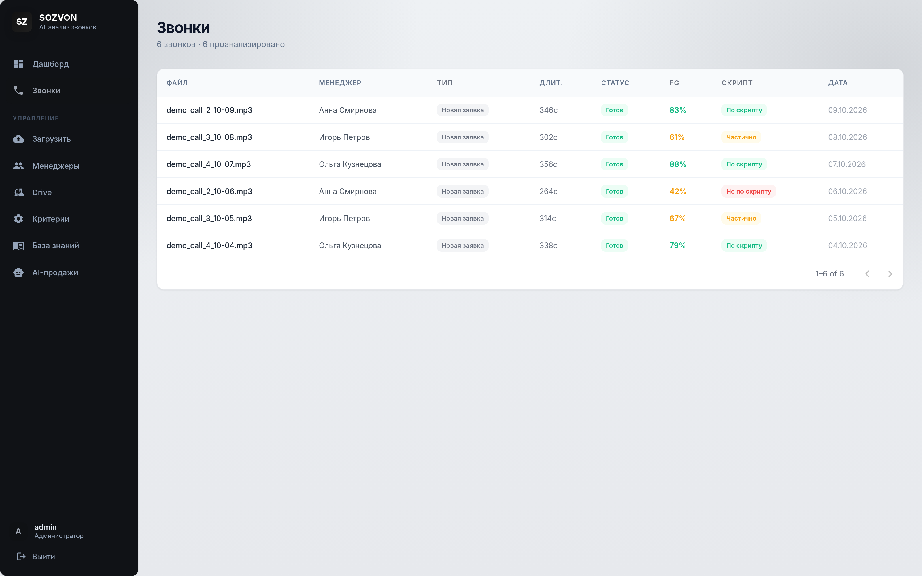
Task: Click 'Готов' status in the 09.10.2026 row
Action: click(614, 110)
